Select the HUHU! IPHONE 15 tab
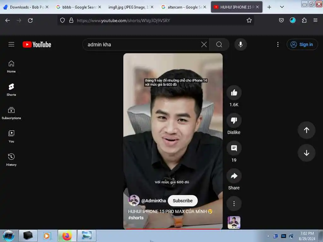323x242 pixels. point(237,7)
